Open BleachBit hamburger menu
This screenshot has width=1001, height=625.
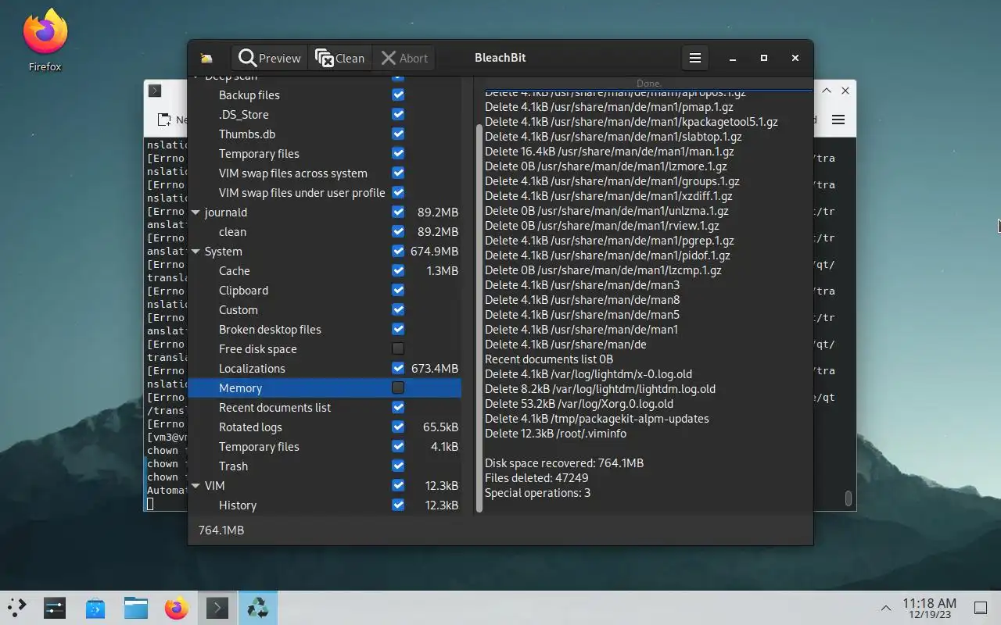pyautogui.click(x=694, y=58)
